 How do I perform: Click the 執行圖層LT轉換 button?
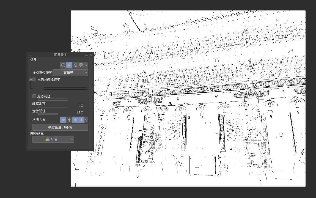pyautogui.click(x=60, y=127)
